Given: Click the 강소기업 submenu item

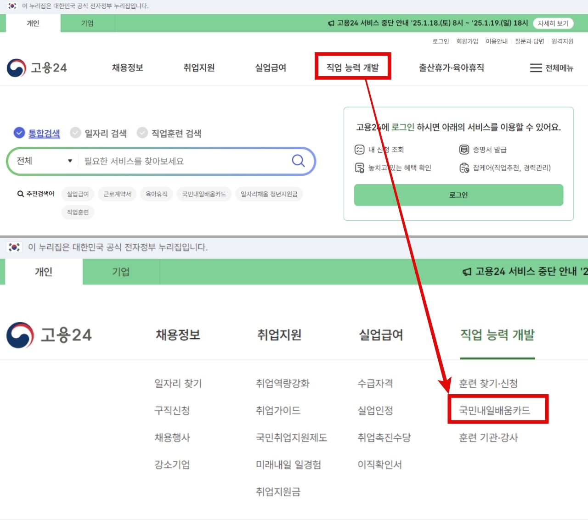Looking at the screenshot, I should click(x=172, y=465).
